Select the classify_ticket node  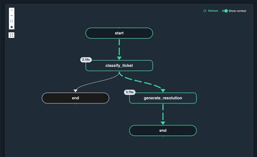coord(119,65)
